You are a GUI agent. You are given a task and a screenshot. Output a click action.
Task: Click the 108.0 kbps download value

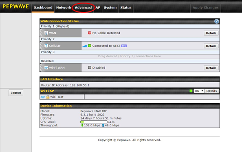(92, 125)
